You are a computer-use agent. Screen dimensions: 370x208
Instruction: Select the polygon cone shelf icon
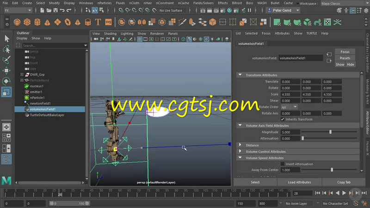47,22
